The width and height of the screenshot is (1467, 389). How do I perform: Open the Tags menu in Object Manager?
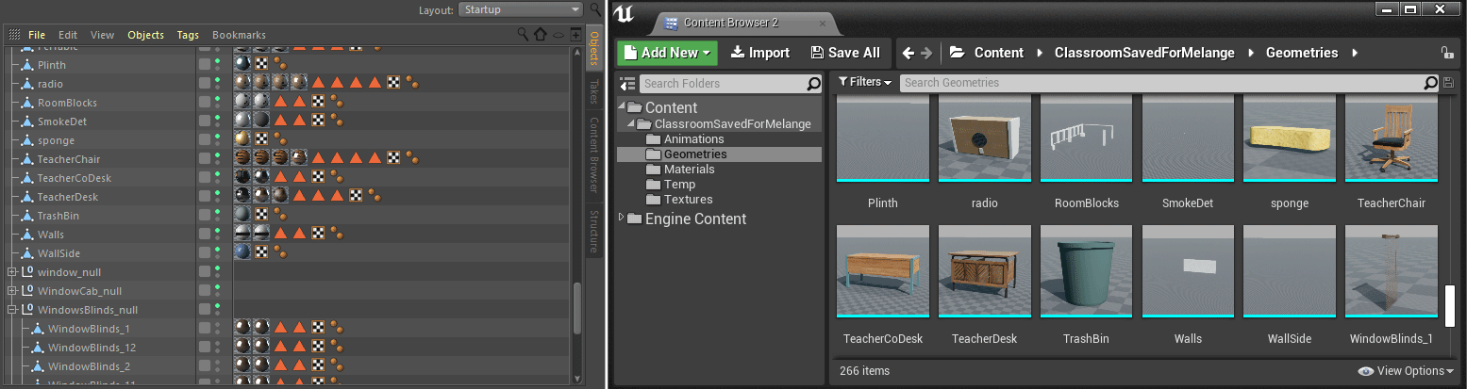[188, 35]
